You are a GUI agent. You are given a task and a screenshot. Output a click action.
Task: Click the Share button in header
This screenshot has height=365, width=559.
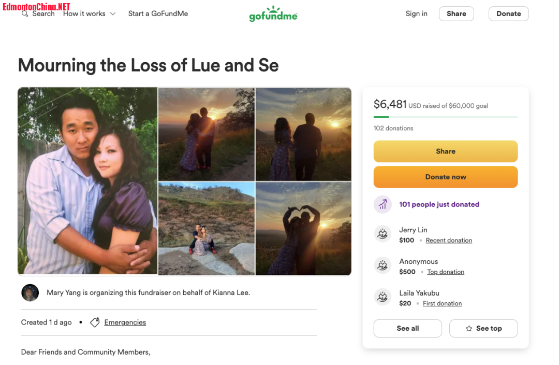coord(457,13)
